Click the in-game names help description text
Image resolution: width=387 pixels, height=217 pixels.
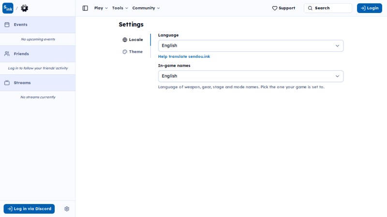[241, 87]
